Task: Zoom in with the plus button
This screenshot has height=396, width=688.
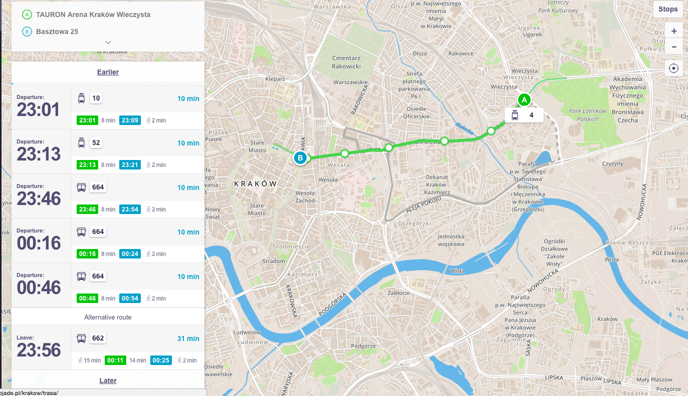Action: [673, 31]
